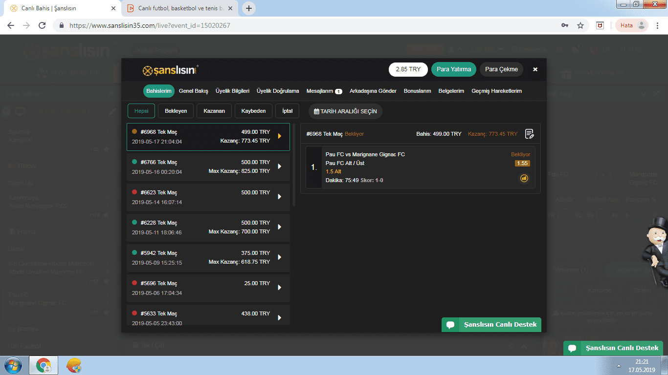Switch to Bonuslarım tab

(418, 91)
